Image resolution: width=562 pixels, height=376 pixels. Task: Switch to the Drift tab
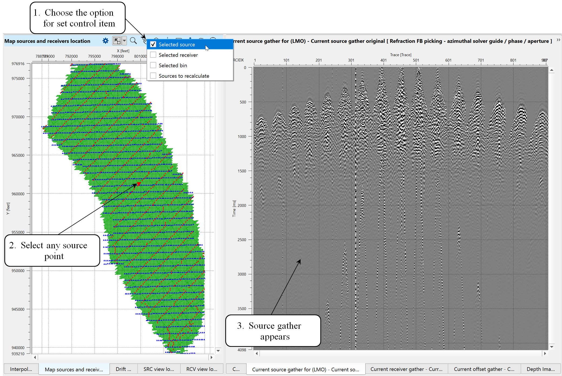pos(123,369)
